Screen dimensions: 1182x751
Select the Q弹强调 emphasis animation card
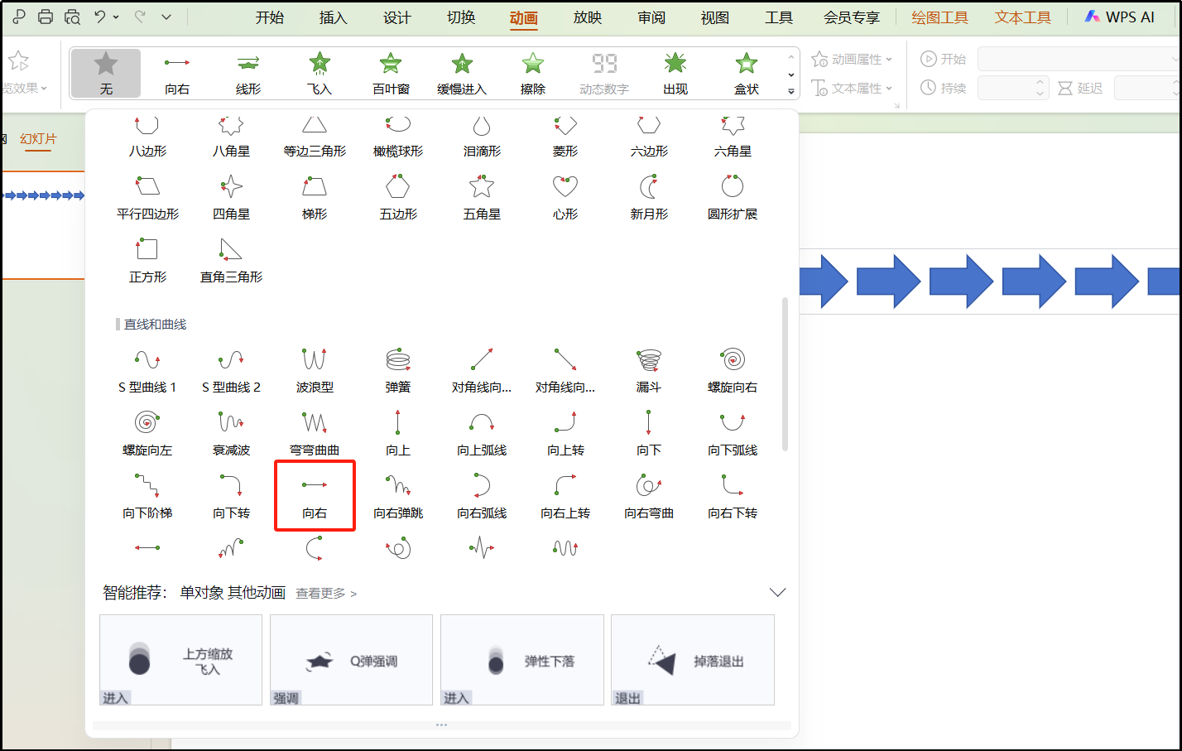coord(351,660)
